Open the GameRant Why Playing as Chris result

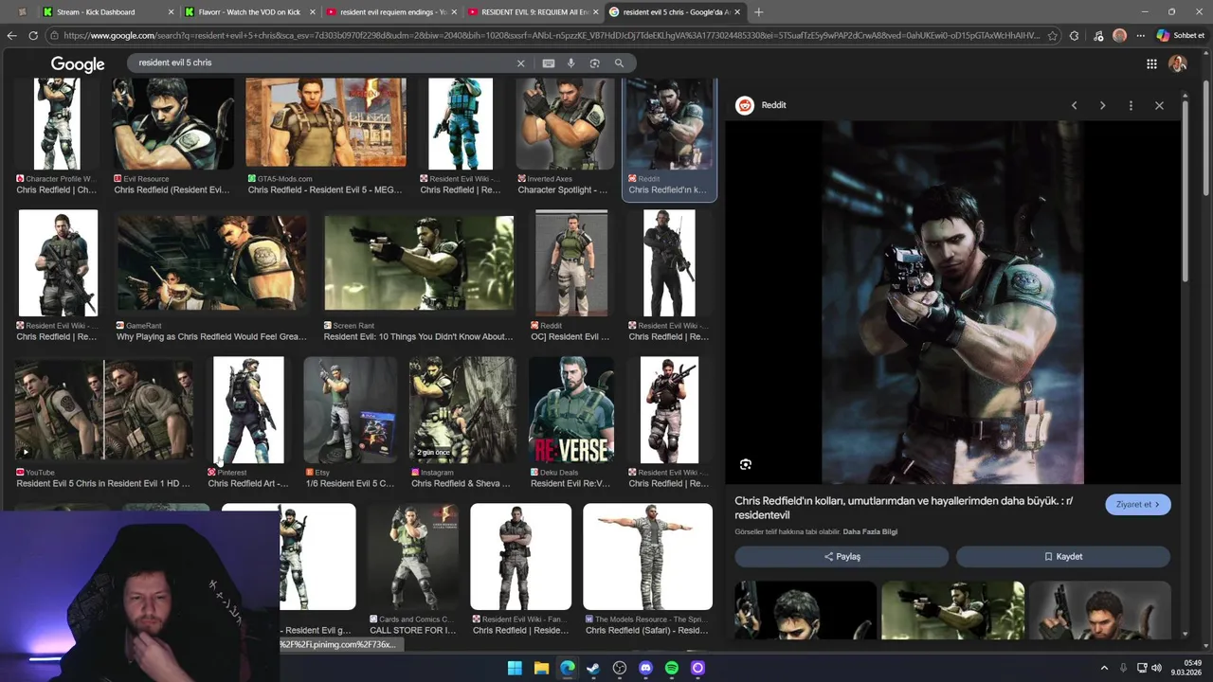click(x=211, y=276)
